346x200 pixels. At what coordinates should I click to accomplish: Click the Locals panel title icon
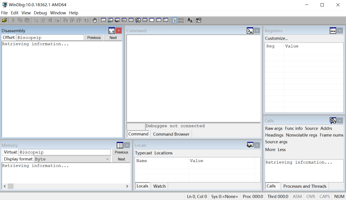250,145
